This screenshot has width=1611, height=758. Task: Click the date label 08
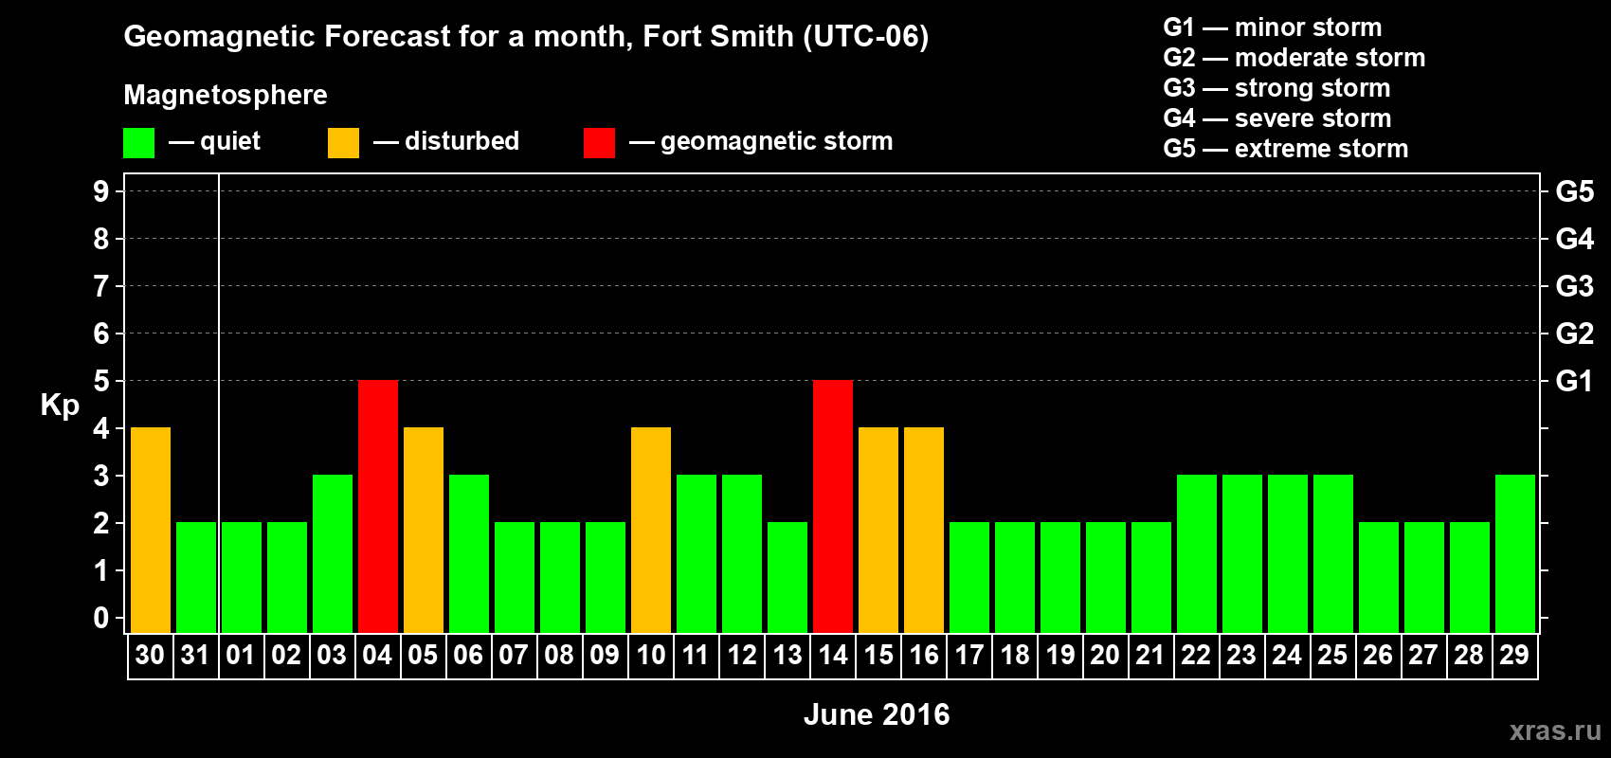(x=559, y=656)
